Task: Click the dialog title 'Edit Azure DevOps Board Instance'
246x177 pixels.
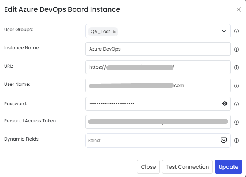Action: pyautogui.click(x=62, y=9)
